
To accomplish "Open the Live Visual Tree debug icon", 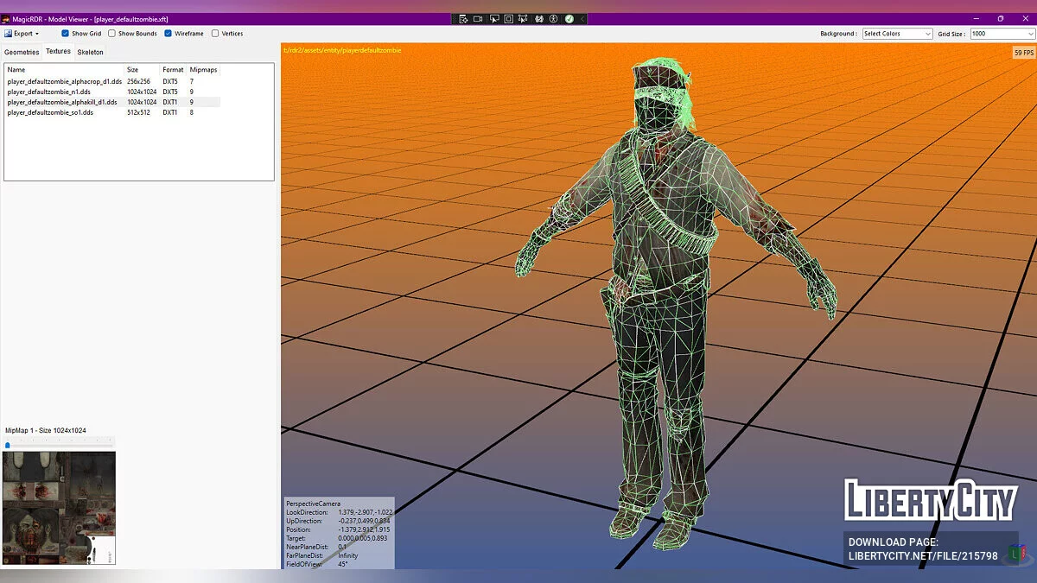I will [463, 18].
